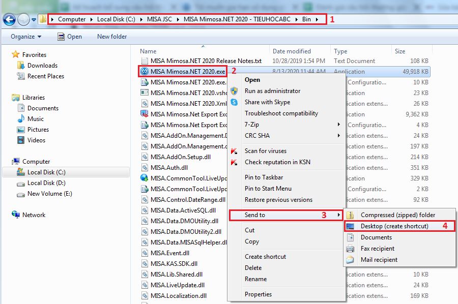Click the Network icon in navigation pane
This screenshot has height=304, width=458.
click(x=15, y=215)
